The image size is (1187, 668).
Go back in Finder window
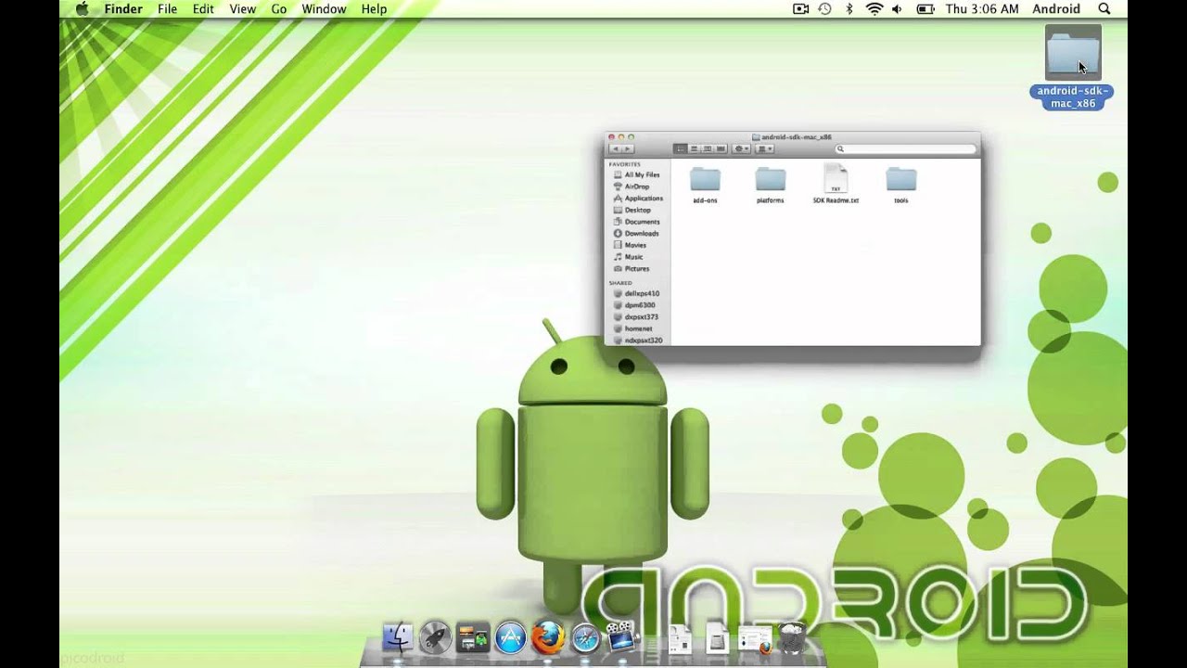[615, 148]
